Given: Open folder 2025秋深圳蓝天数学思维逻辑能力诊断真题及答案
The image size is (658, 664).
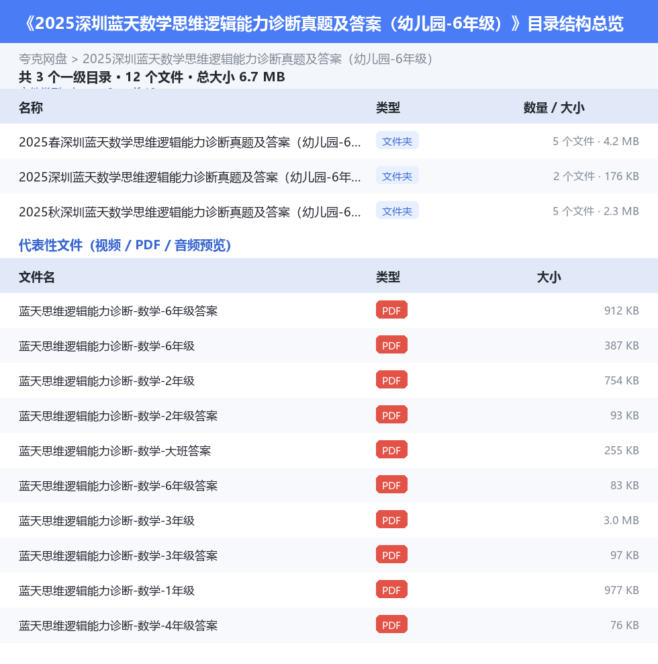Looking at the screenshot, I should (189, 212).
